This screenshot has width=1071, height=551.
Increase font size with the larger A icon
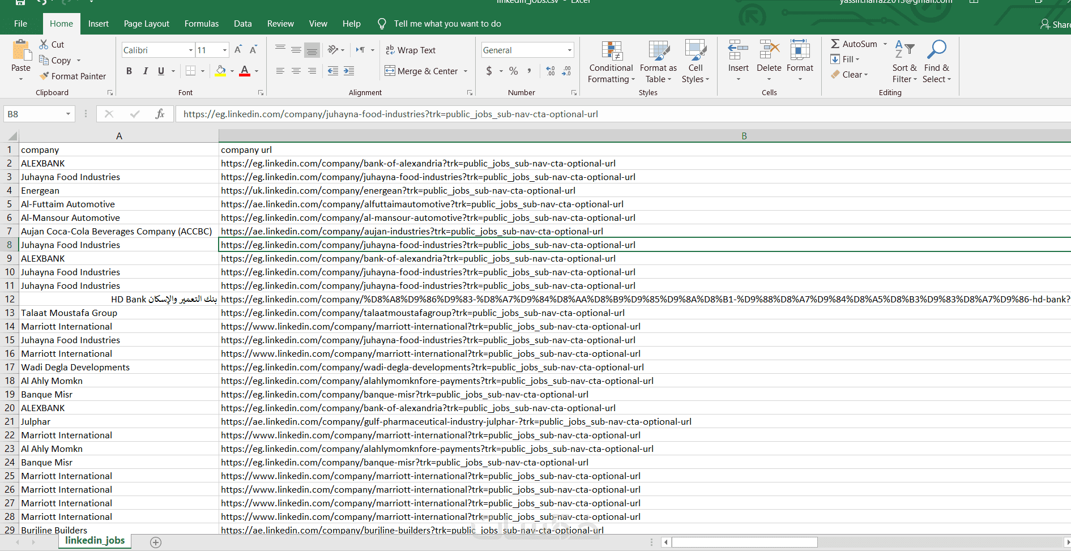(238, 50)
